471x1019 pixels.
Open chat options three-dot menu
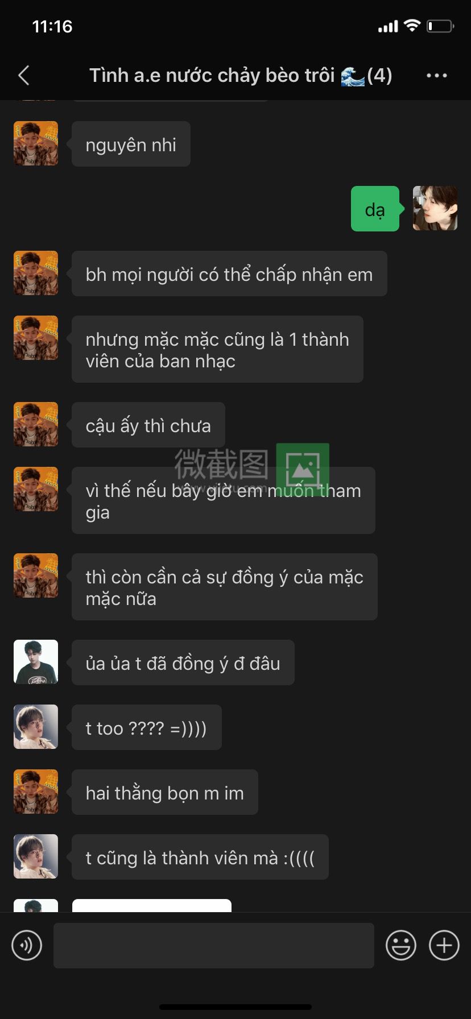tap(436, 75)
